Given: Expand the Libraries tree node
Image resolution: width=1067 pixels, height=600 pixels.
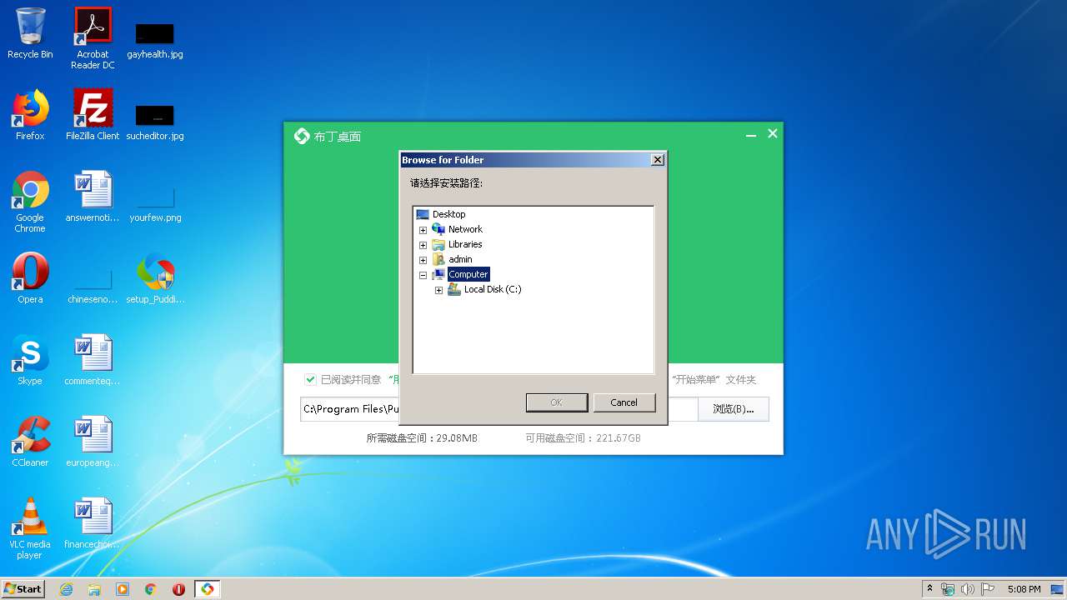Looking at the screenshot, I should [423, 245].
